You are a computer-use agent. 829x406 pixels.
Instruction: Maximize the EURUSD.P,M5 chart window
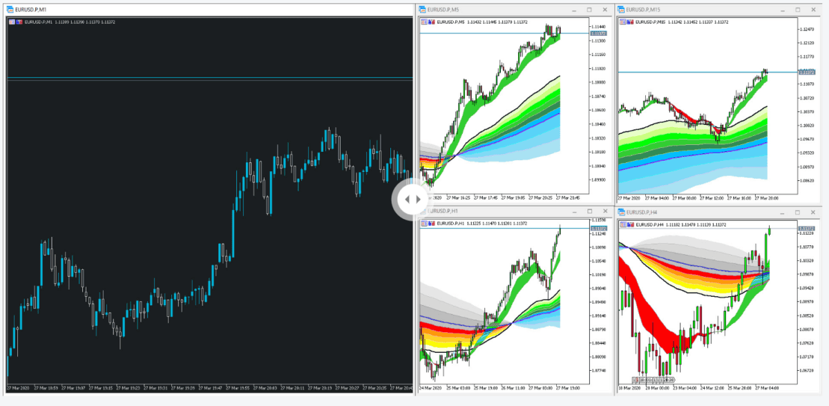click(589, 10)
